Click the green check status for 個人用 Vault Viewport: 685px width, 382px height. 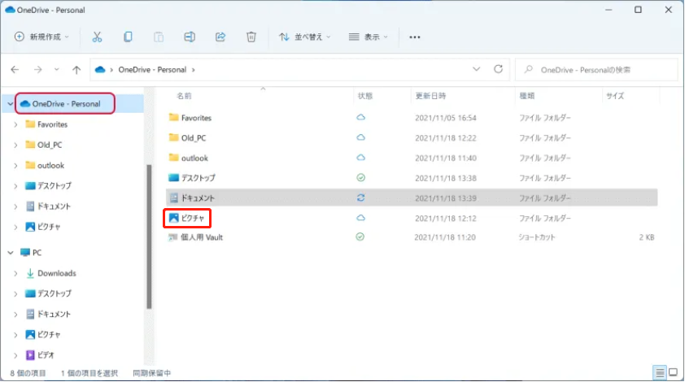[360, 237]
